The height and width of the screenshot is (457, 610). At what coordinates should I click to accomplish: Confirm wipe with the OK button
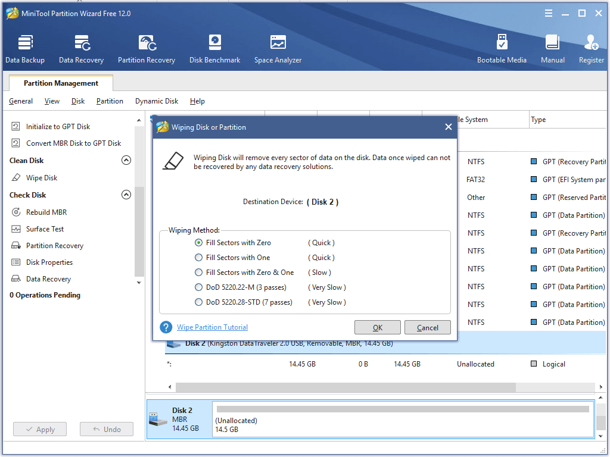[x=377, y=328]
